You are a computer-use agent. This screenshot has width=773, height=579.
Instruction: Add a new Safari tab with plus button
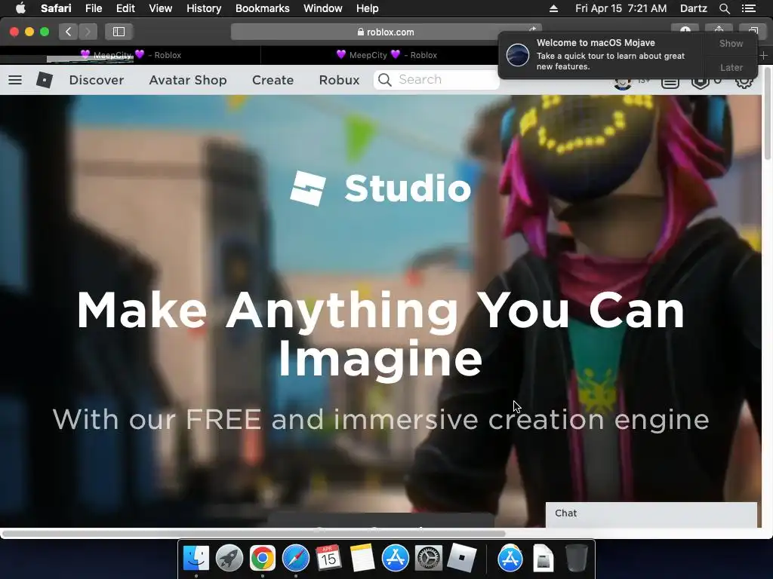[x=763, y=56]
